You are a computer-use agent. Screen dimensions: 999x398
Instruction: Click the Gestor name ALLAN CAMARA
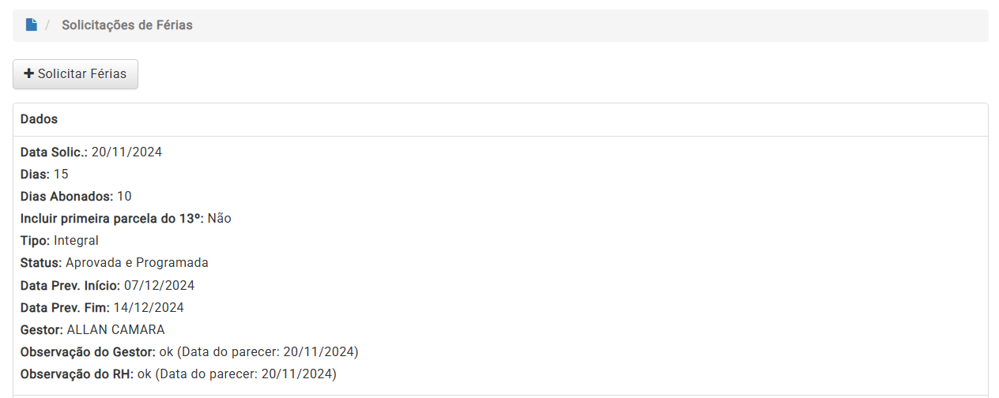(x=115, y=329)
